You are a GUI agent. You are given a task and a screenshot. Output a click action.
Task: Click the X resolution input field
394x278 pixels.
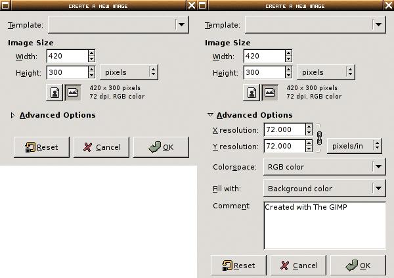point(285,129)
